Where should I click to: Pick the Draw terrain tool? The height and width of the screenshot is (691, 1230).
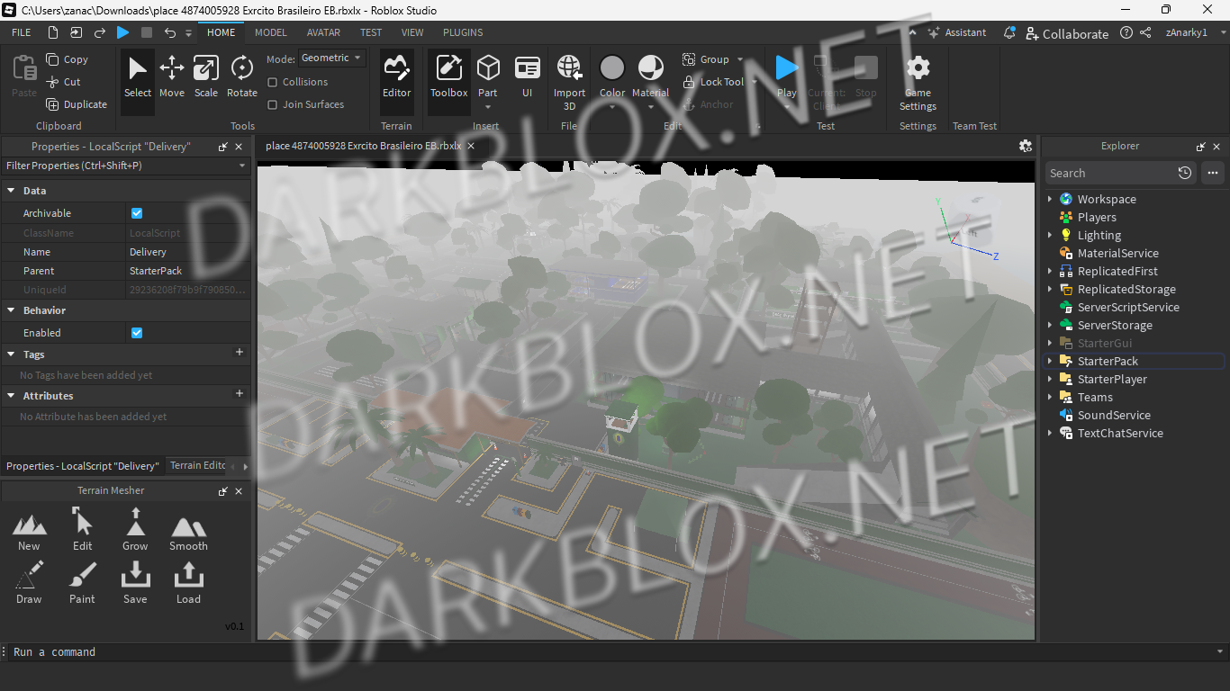(x=29, y=584)
